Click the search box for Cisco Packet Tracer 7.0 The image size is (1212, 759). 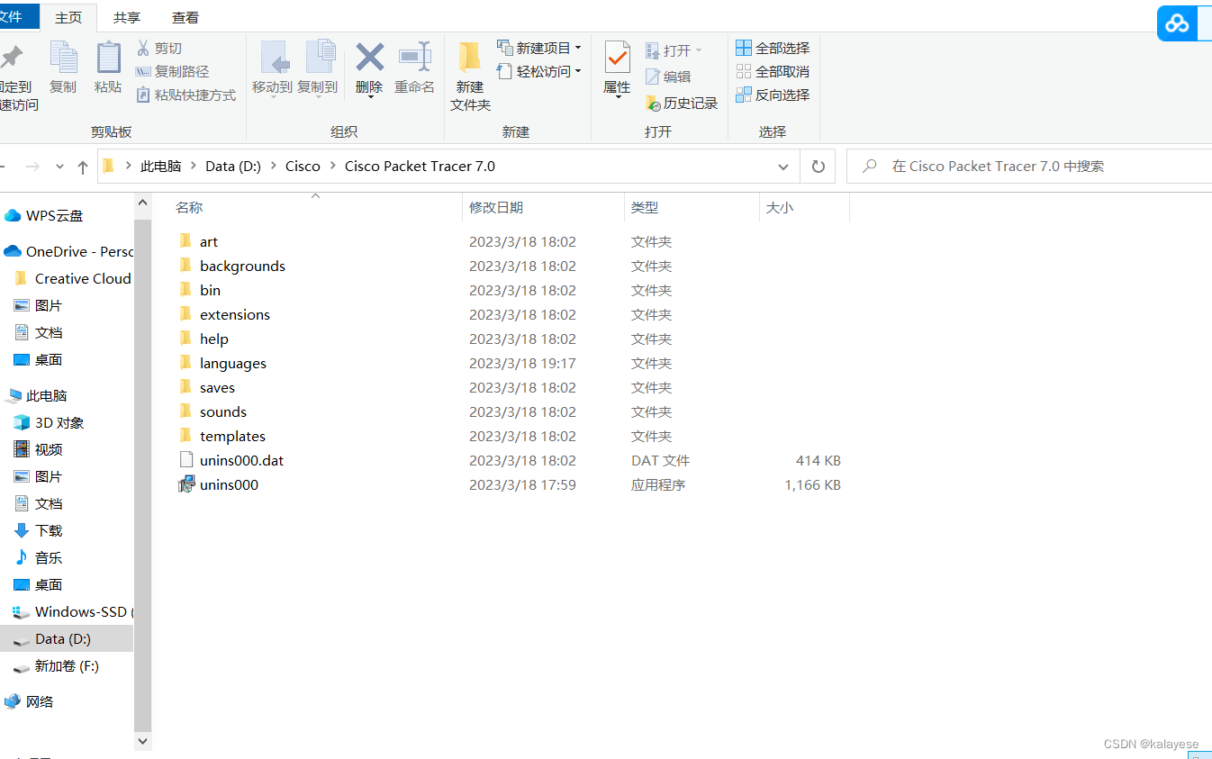pyautogui.click(x=1030, y=167)
